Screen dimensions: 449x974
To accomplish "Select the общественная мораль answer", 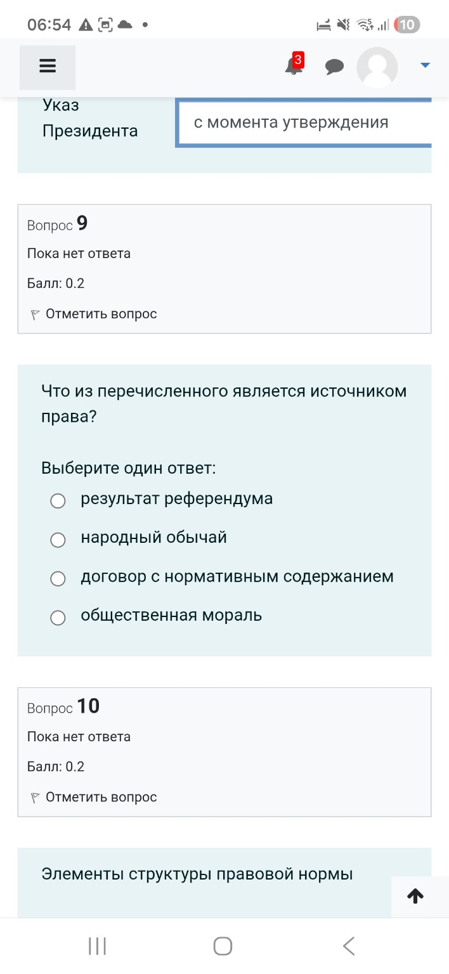I will coord(58,617).
